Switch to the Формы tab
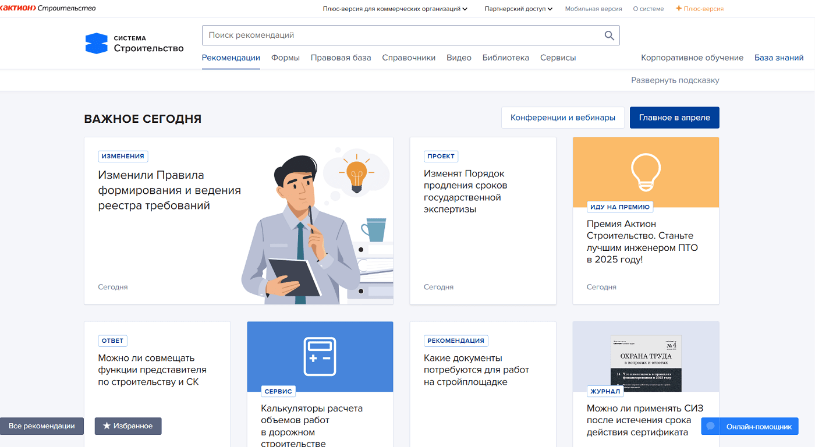 (x=285, y=58)
